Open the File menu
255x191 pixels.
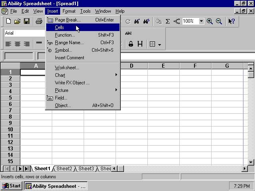(x=14, y=11)
